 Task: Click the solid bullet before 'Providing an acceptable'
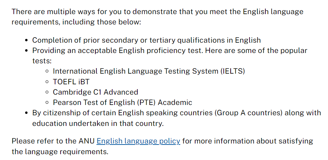[x=27, y=51]
